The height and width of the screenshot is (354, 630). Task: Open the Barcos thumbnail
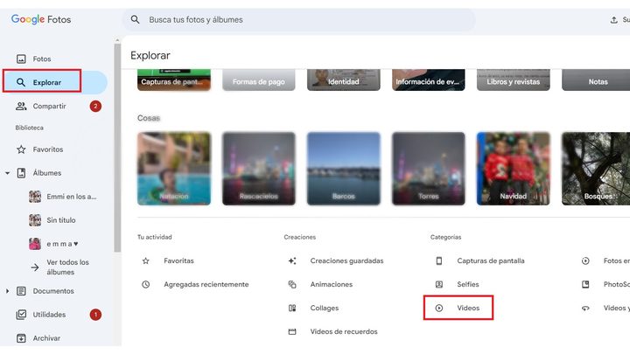pos(344,169)
